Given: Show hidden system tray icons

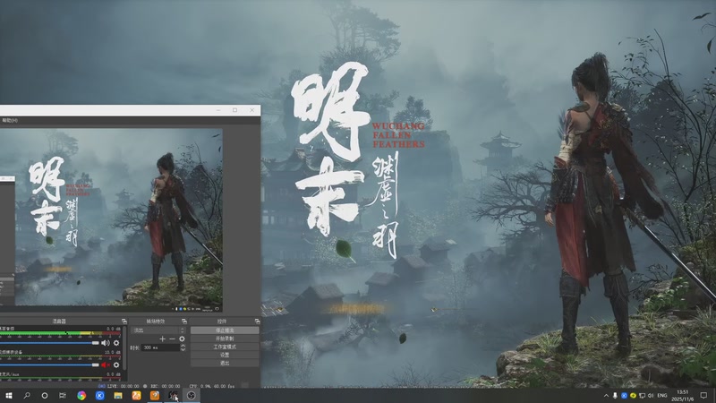Looking at the screenshot, I should coord(606,396).
